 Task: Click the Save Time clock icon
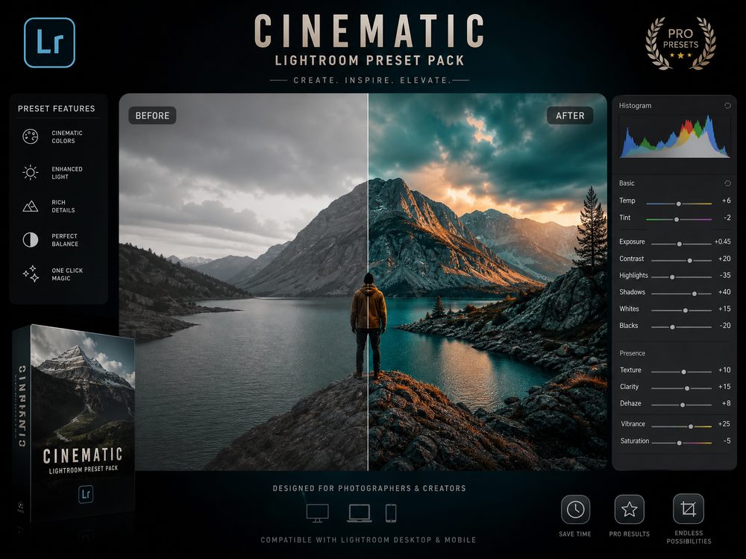[575, 509]
